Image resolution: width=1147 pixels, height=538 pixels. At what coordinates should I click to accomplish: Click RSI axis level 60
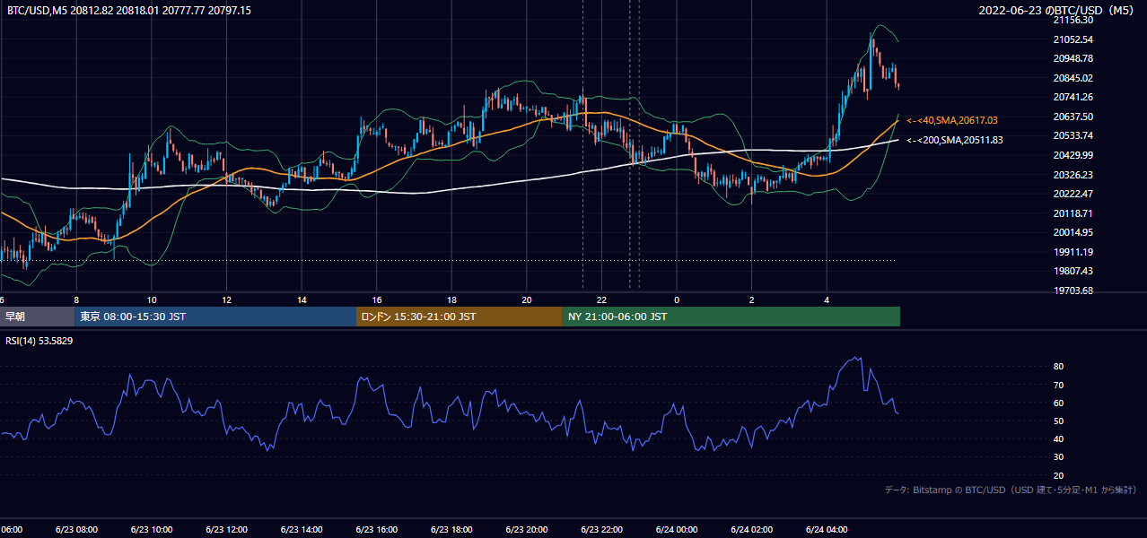(1059, 403)
